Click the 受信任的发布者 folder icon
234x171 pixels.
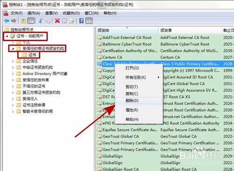click(19, 80)
